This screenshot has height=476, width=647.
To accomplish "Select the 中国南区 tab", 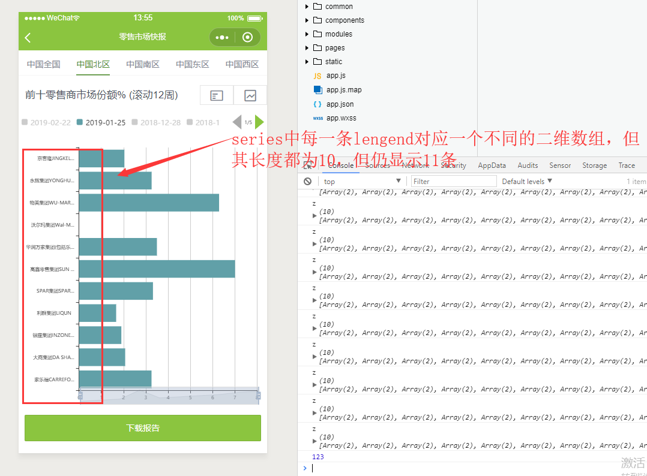I will tap(143, 64).
